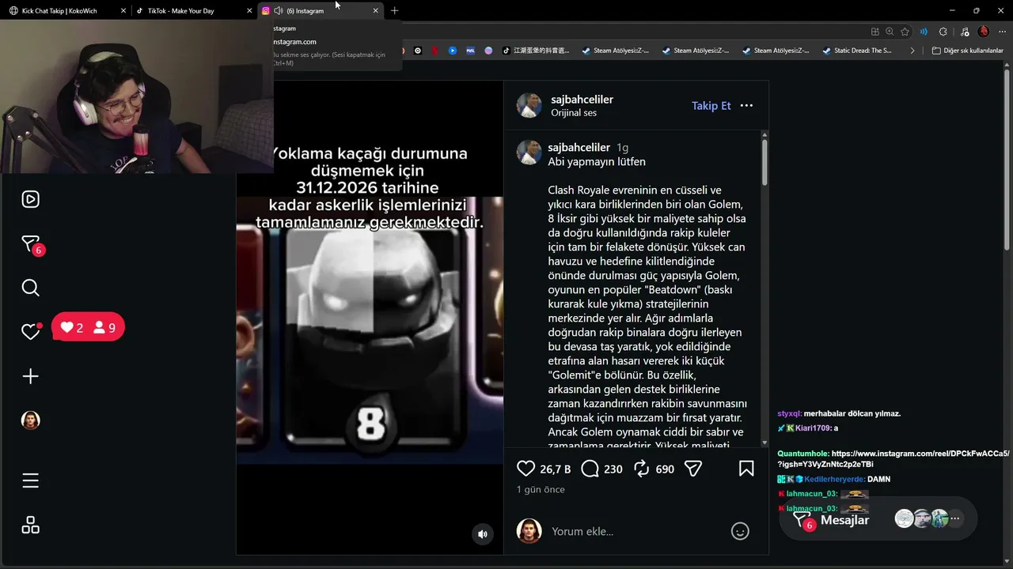Open Reels from the Instagram sidebar
The image size is (1013, 569).
pyautogui.click(x=30, y=199)
